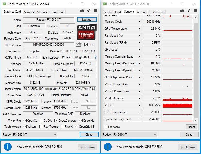Click refresh icon in left GPU-Z window
This screenshot has width=201, height=154.
[x=89, y=11]
